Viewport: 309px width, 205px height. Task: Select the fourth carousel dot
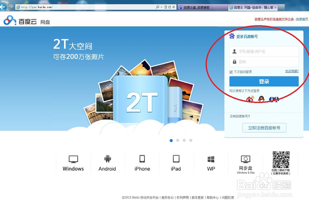(x=191, y=140)
